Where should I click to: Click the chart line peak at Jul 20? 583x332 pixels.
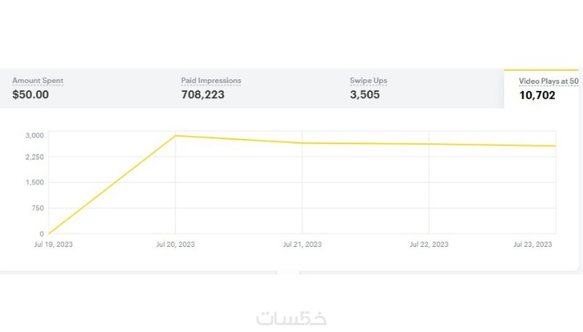click(x=175, y=136)
